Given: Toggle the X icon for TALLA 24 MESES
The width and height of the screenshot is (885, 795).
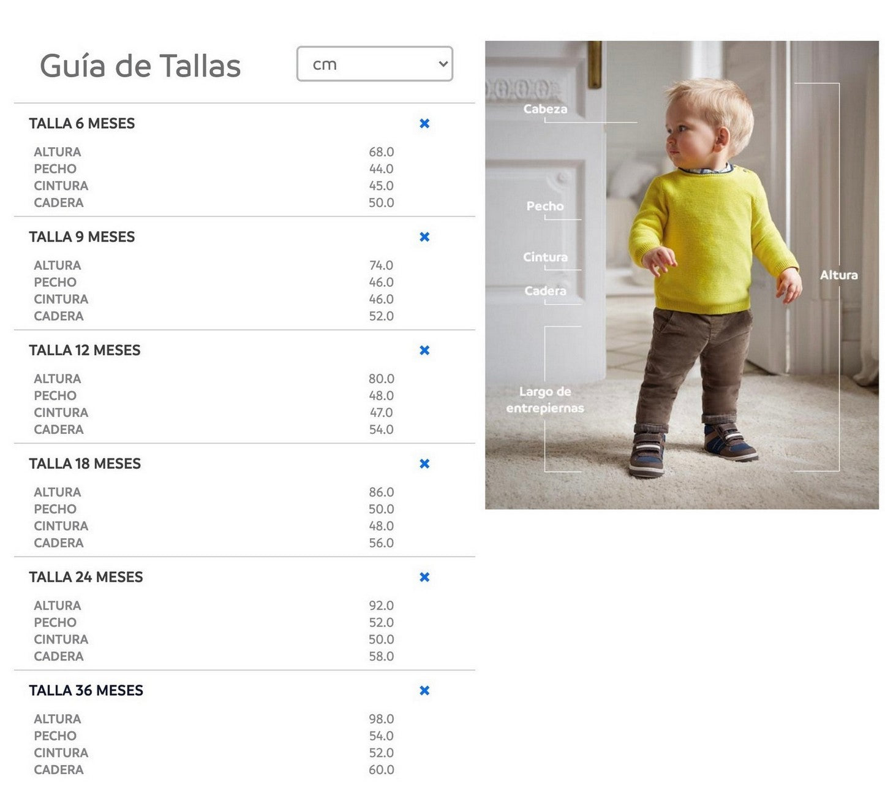Looking at the screenshot, I should 424,577.
